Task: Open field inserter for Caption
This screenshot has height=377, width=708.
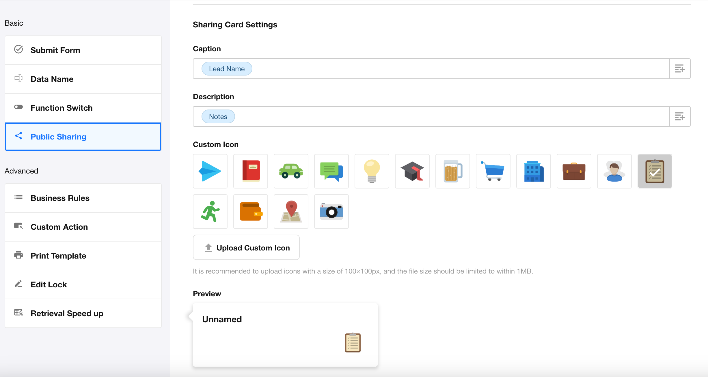Action: [x=680, y=69]
